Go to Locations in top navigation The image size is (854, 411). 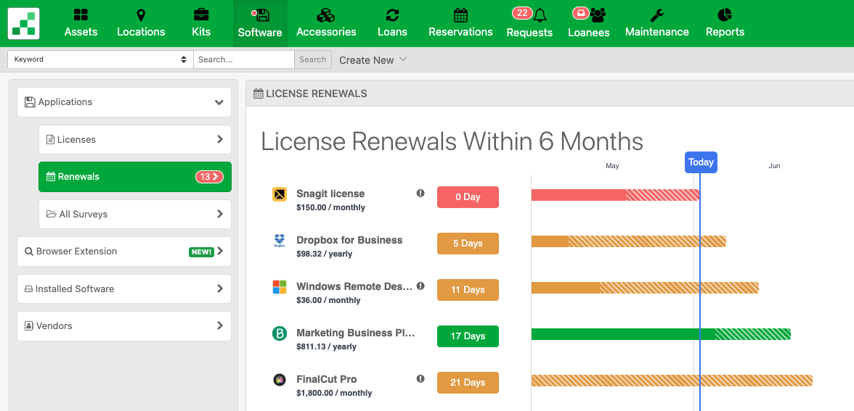141,23
